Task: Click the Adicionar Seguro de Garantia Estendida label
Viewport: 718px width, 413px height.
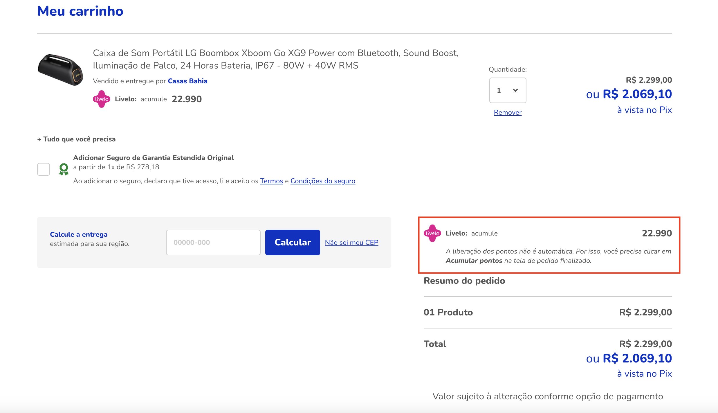Action: (x=154, y=158)
